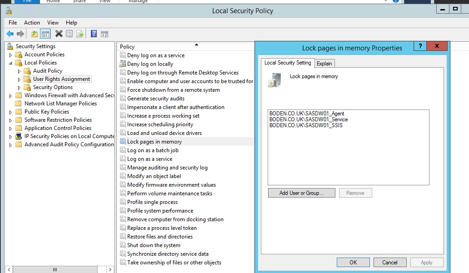The height and width of the screenshot is (273, 469).
Task: Click the tree scrollbar right arrow
Action: click(110, 269)
